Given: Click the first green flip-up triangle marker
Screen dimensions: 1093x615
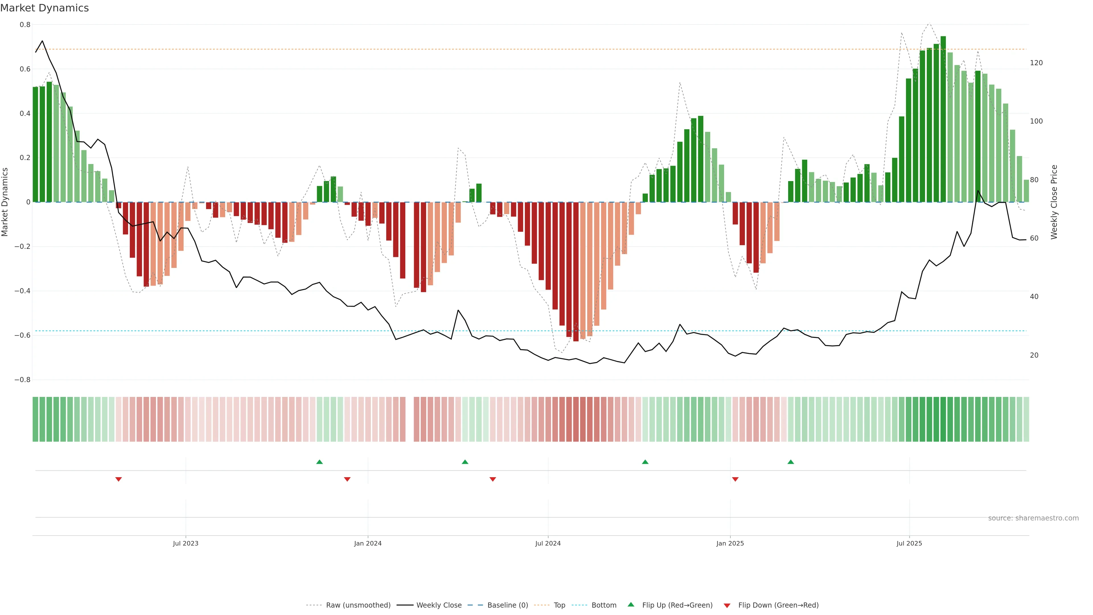Looking at the screenshot, I should (319, 462).
